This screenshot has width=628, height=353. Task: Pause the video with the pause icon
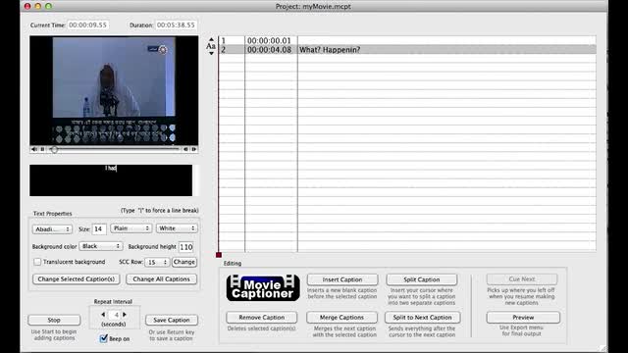[x=42, y=149]
